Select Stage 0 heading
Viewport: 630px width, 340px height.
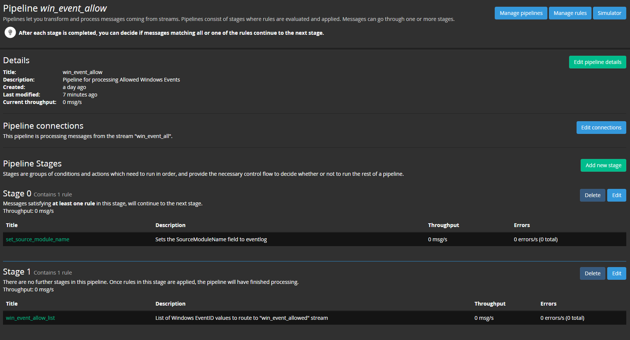point(17,194)
